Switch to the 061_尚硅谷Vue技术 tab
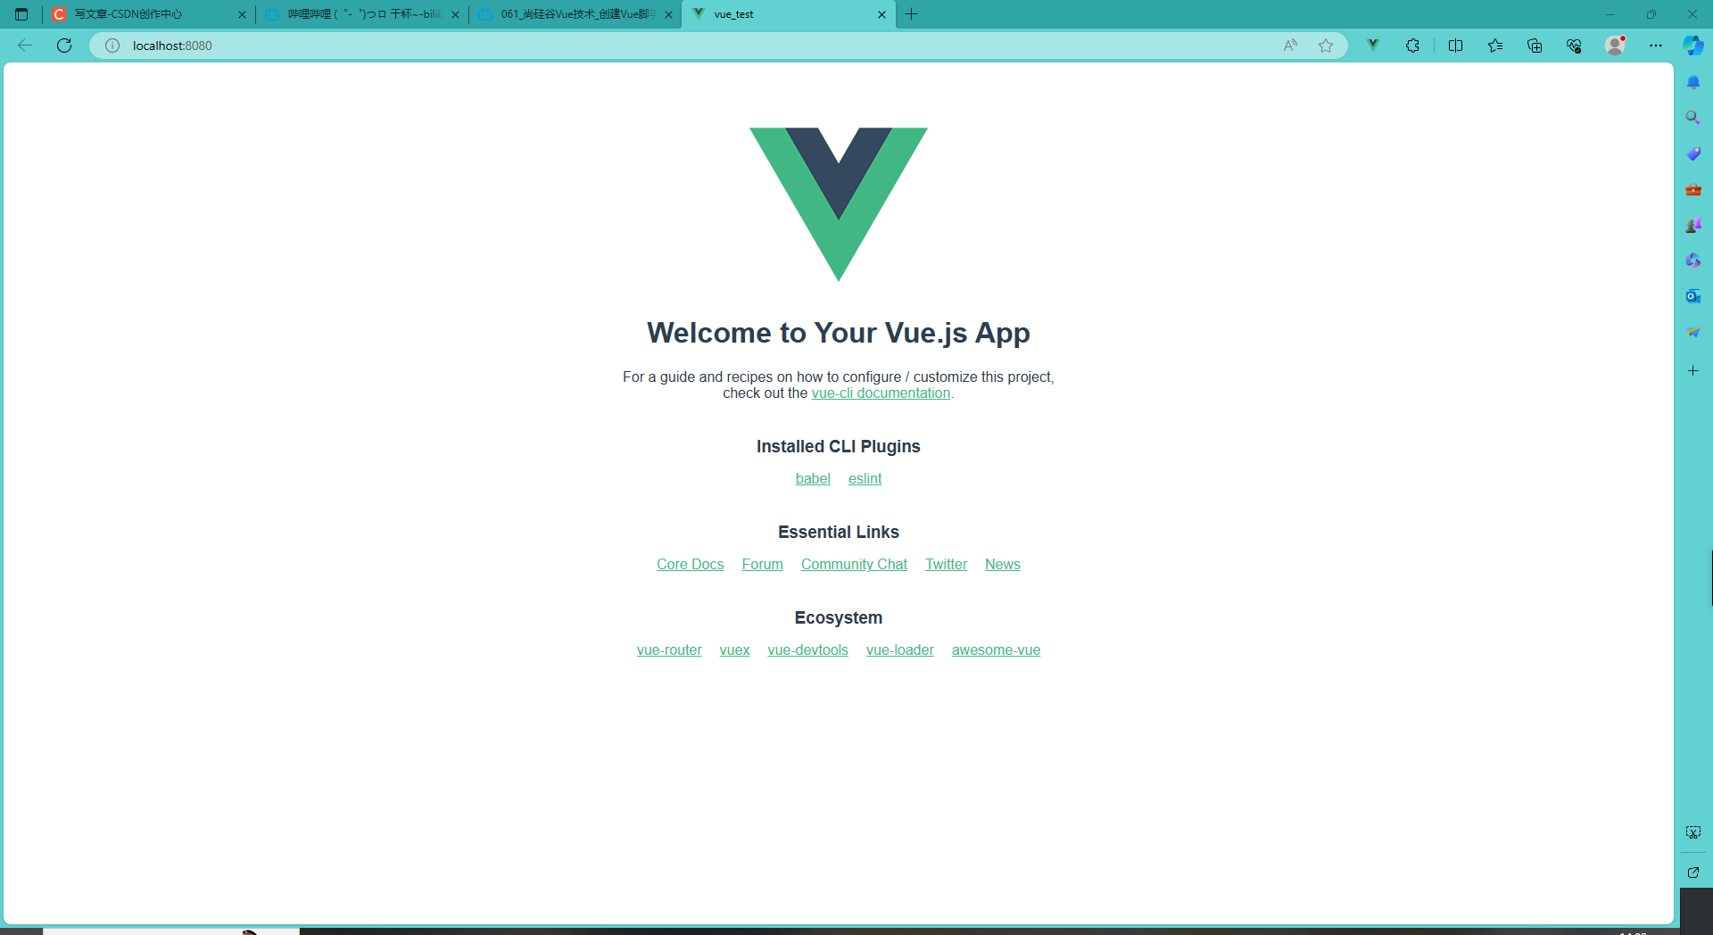Image resolution: width=1713 pixels, height=935 pixels. pos(576,14)
